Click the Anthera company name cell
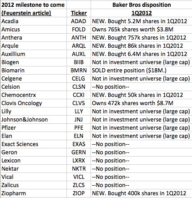 tap(33, 38)
